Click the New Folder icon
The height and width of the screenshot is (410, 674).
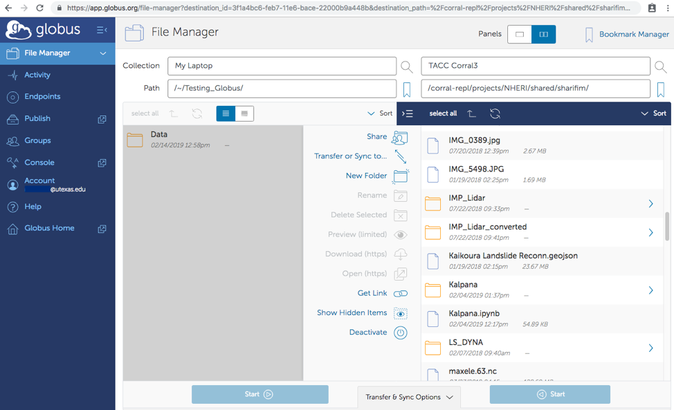400,176
